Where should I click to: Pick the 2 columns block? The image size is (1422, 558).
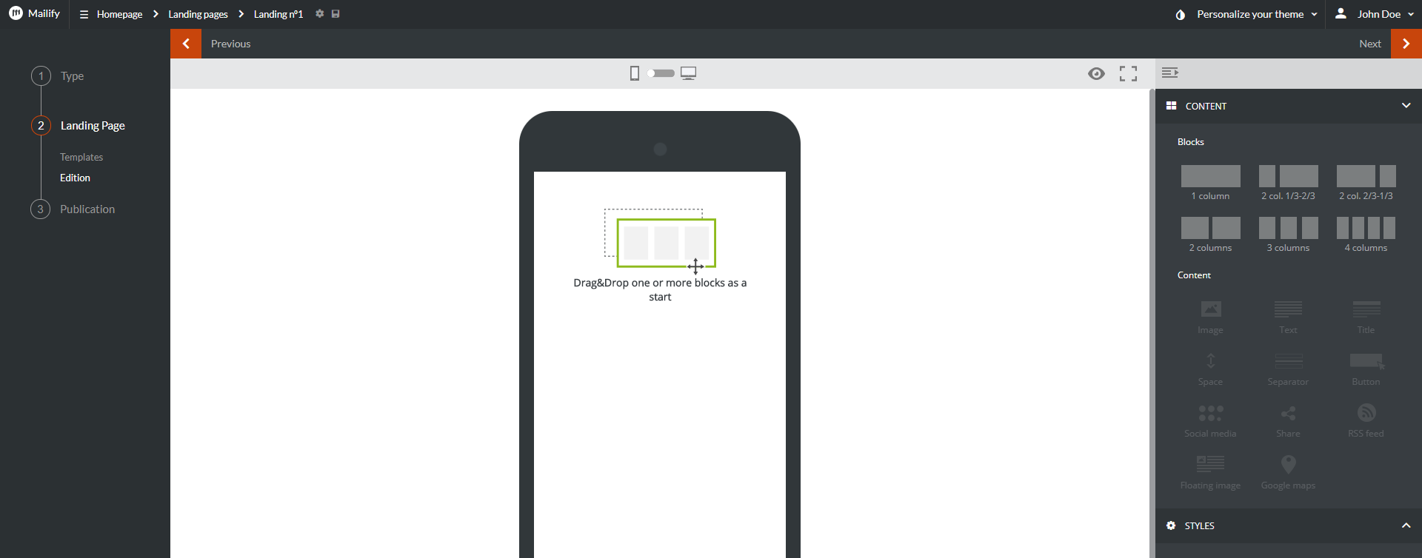(1210, 235)
